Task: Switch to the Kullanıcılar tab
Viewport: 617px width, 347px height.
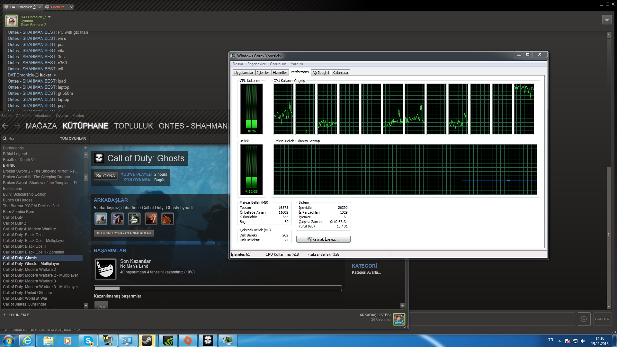Action: [x=340, y=73]
